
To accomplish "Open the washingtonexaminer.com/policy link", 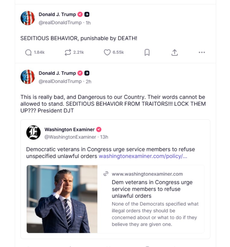I will [143, 156].
